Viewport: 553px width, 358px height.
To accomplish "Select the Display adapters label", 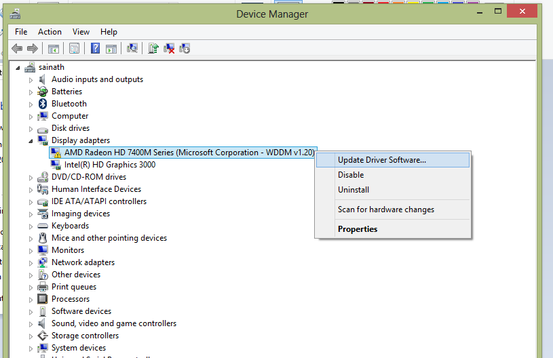I will click(x=81, y=140).
